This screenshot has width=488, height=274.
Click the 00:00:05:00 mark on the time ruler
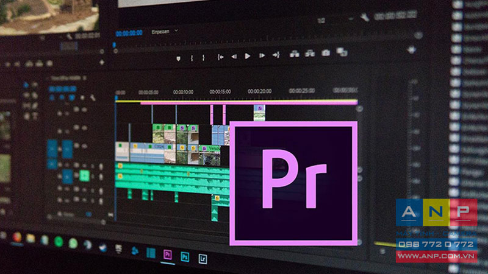pos(148,93)
